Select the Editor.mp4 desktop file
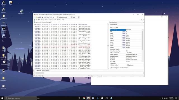This screenshot has width=179, height=100. [x=3, y=87]
